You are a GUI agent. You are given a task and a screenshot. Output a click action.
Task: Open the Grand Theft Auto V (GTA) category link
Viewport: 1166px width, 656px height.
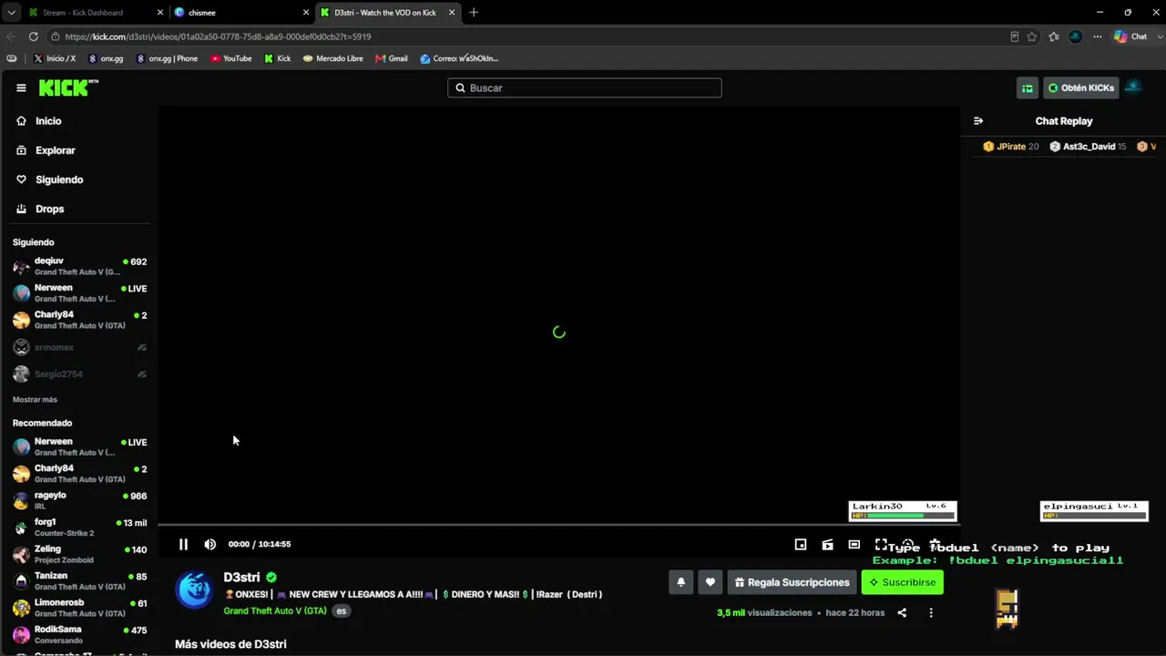(x=275, y=610)
